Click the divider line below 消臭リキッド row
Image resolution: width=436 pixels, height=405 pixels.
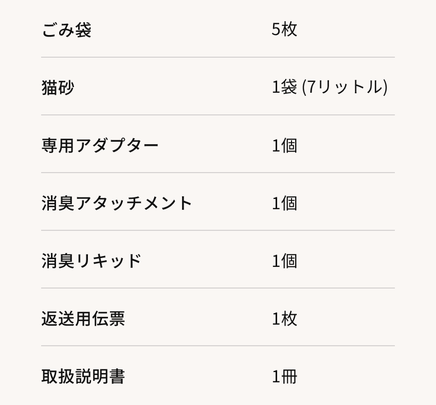click(218, 288)
